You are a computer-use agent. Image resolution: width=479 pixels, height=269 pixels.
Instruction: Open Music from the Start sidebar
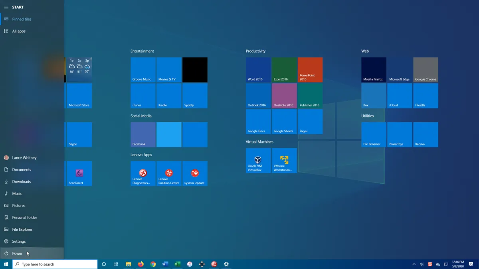tap(32, 194)
